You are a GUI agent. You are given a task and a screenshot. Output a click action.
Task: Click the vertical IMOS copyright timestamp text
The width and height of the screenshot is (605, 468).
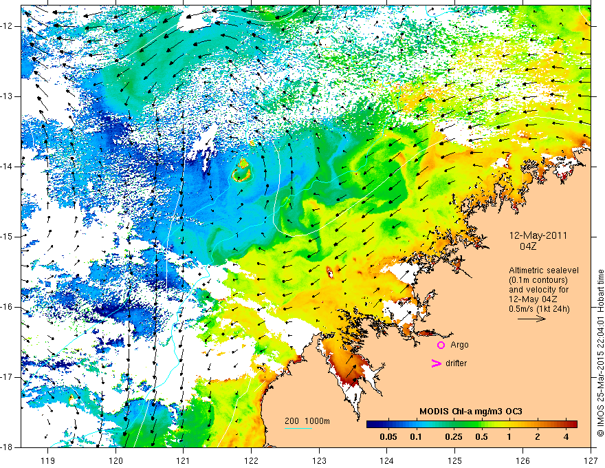click(600, 353)
